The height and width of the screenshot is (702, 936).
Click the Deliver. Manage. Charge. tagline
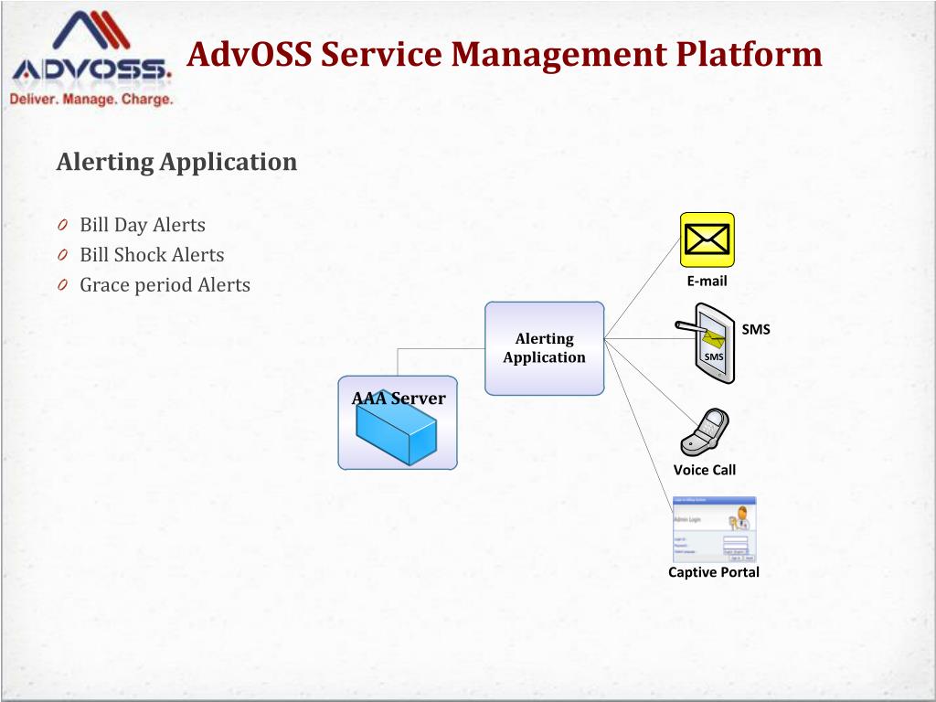[91, 99]
